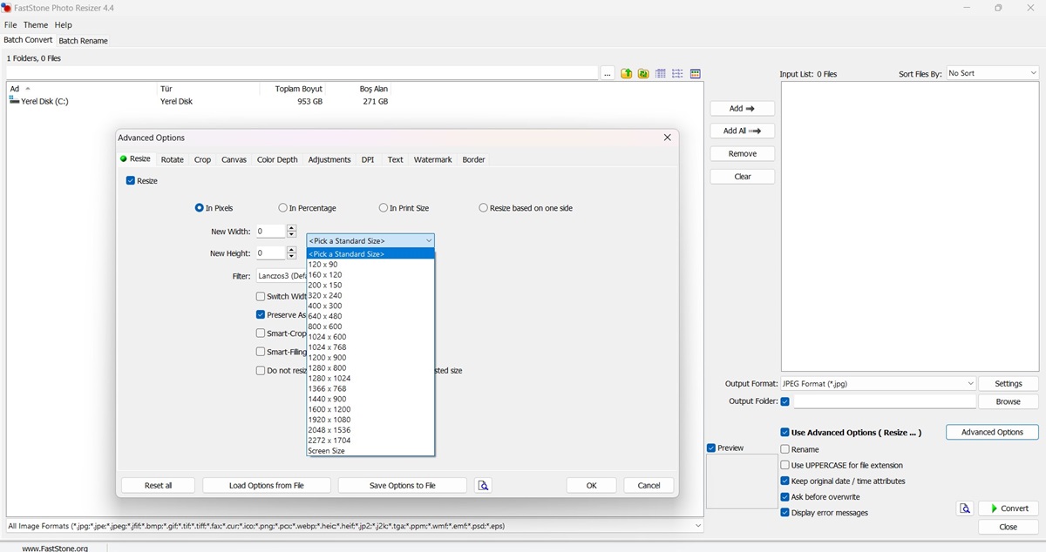Open the Theme menu
This screenshot has width=1046, height=552.
pos(36,25)
